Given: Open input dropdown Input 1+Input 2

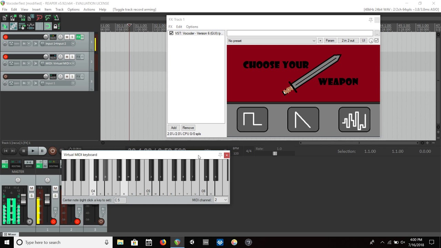Looking at the screenshot, I should point(58,43).
